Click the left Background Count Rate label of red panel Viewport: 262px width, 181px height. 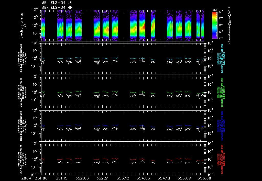pos(22,160)
